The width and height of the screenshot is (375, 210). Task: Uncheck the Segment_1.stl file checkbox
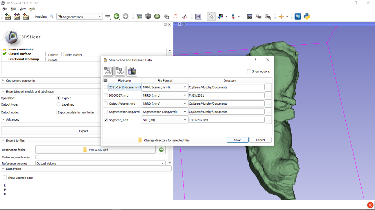point(106,120)
